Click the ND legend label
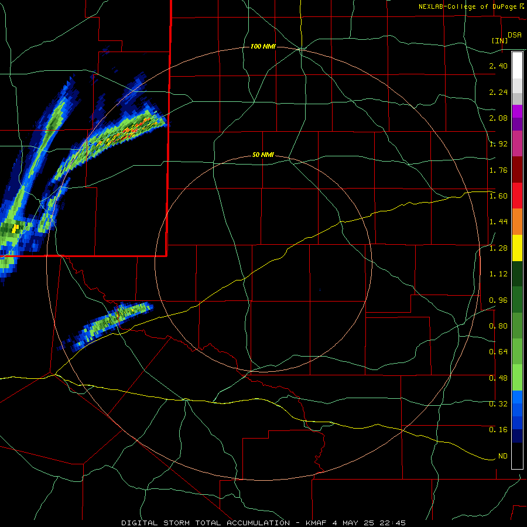527x527 pixels. click(503, 456)
